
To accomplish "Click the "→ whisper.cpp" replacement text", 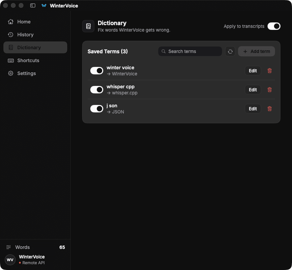I will (122, 93).
